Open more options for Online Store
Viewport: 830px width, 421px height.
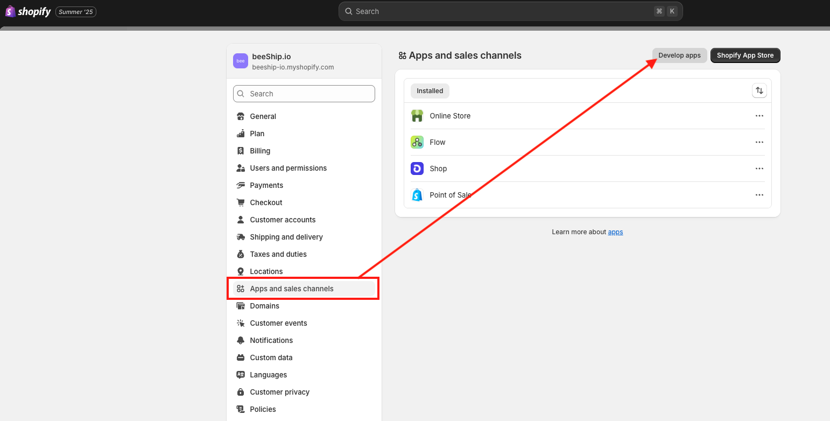759,116
